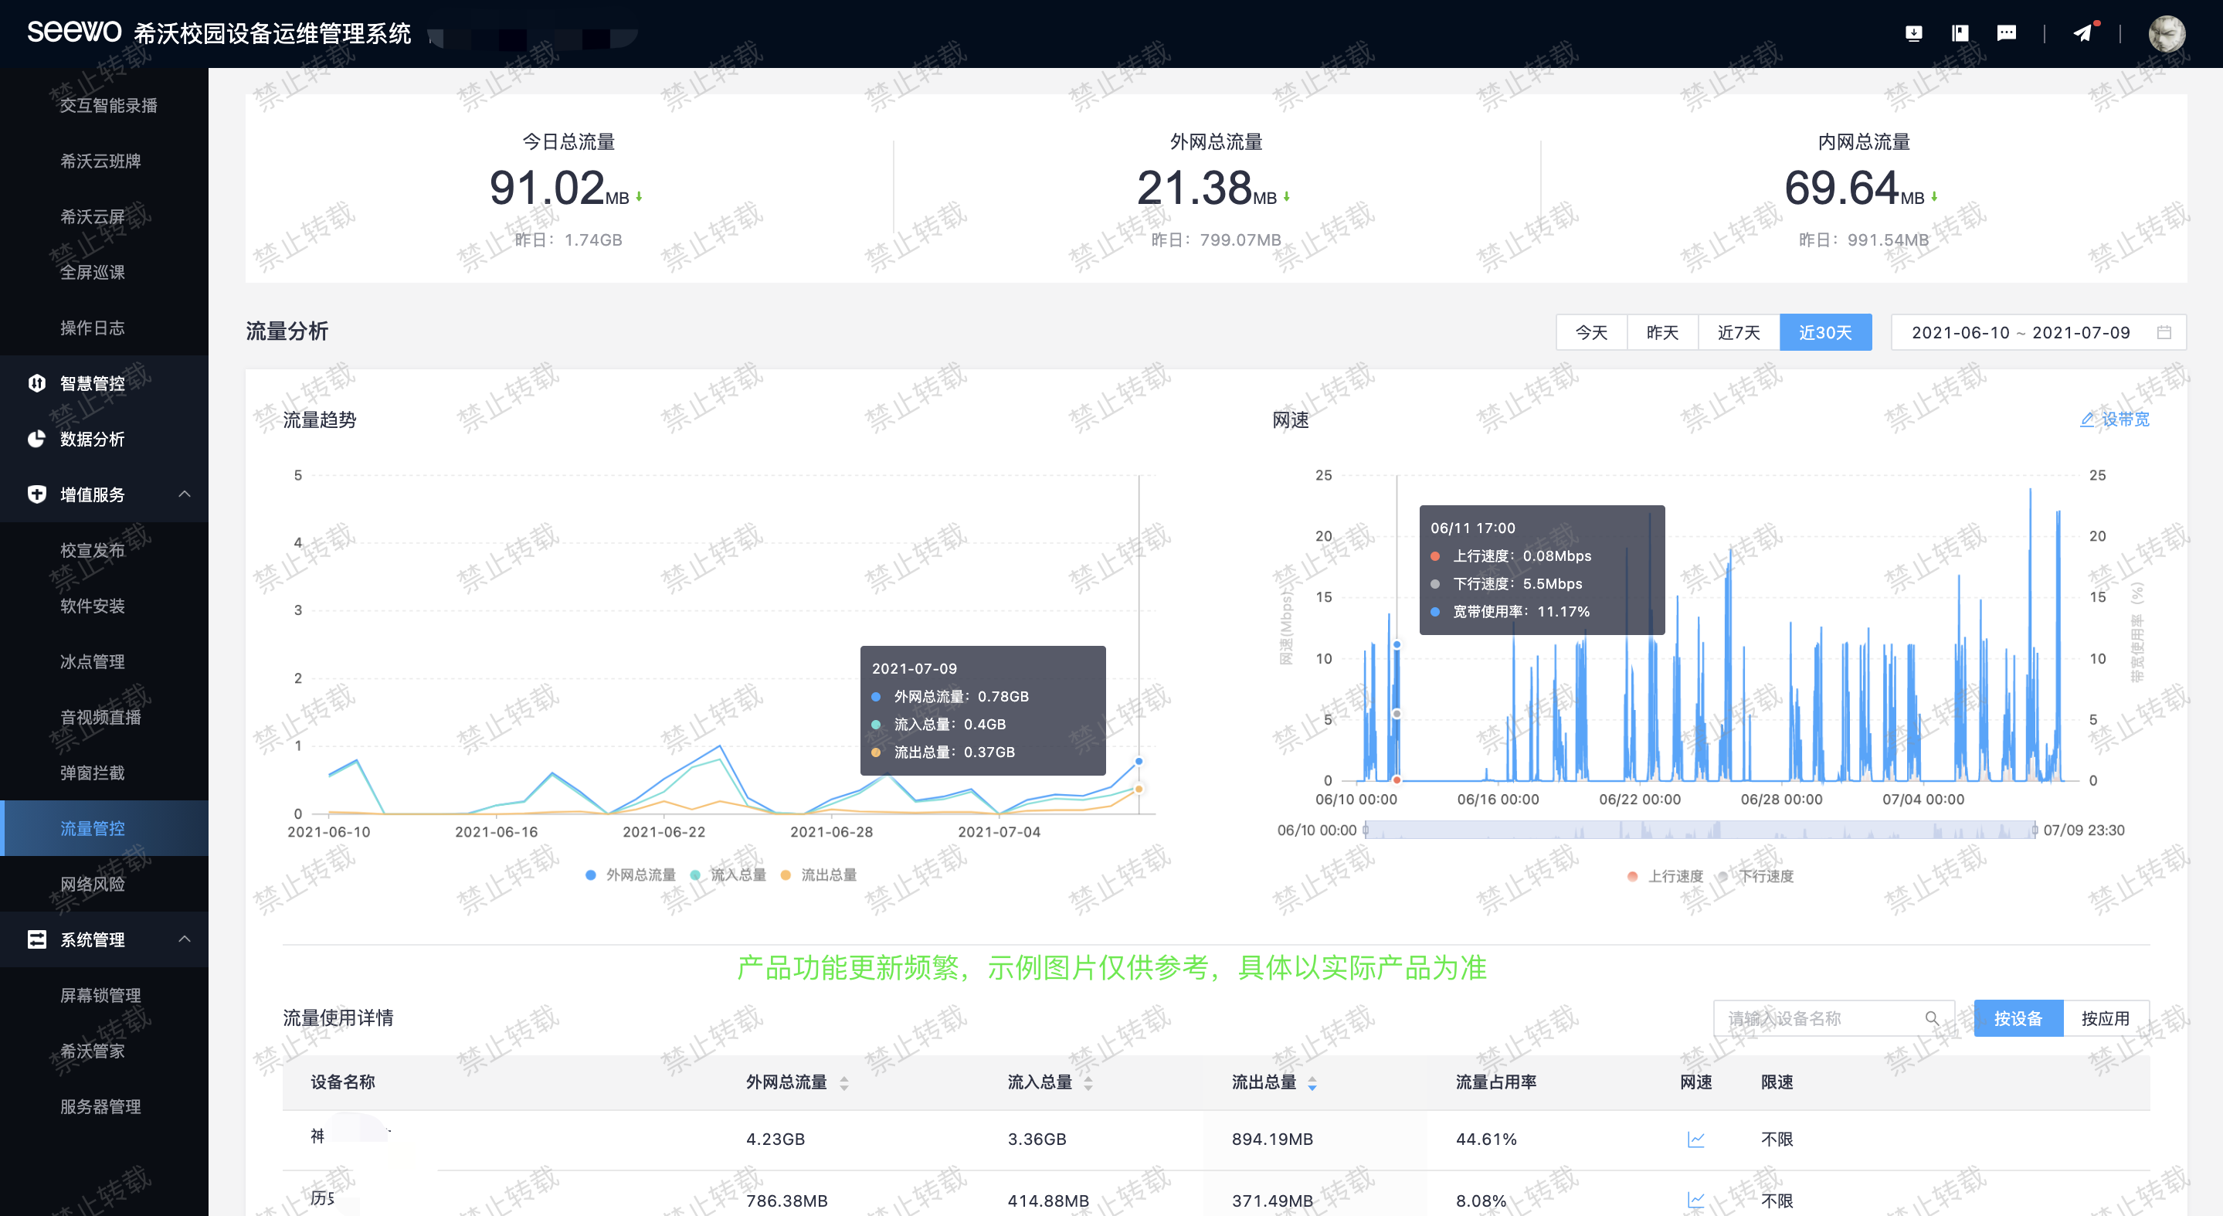Click the 网速 chart zoom range bar

pos(1700,830)
